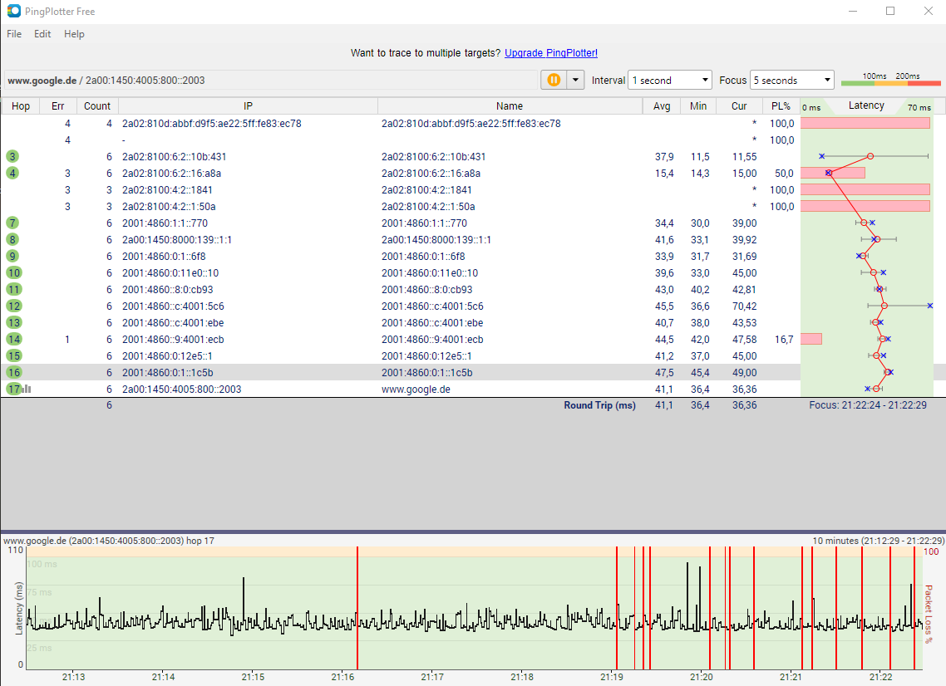The width and height of the screenshot is (946, 686).
Task: Open the Focus dropdown showing 5 seconds
Action: tap(791, 81)
